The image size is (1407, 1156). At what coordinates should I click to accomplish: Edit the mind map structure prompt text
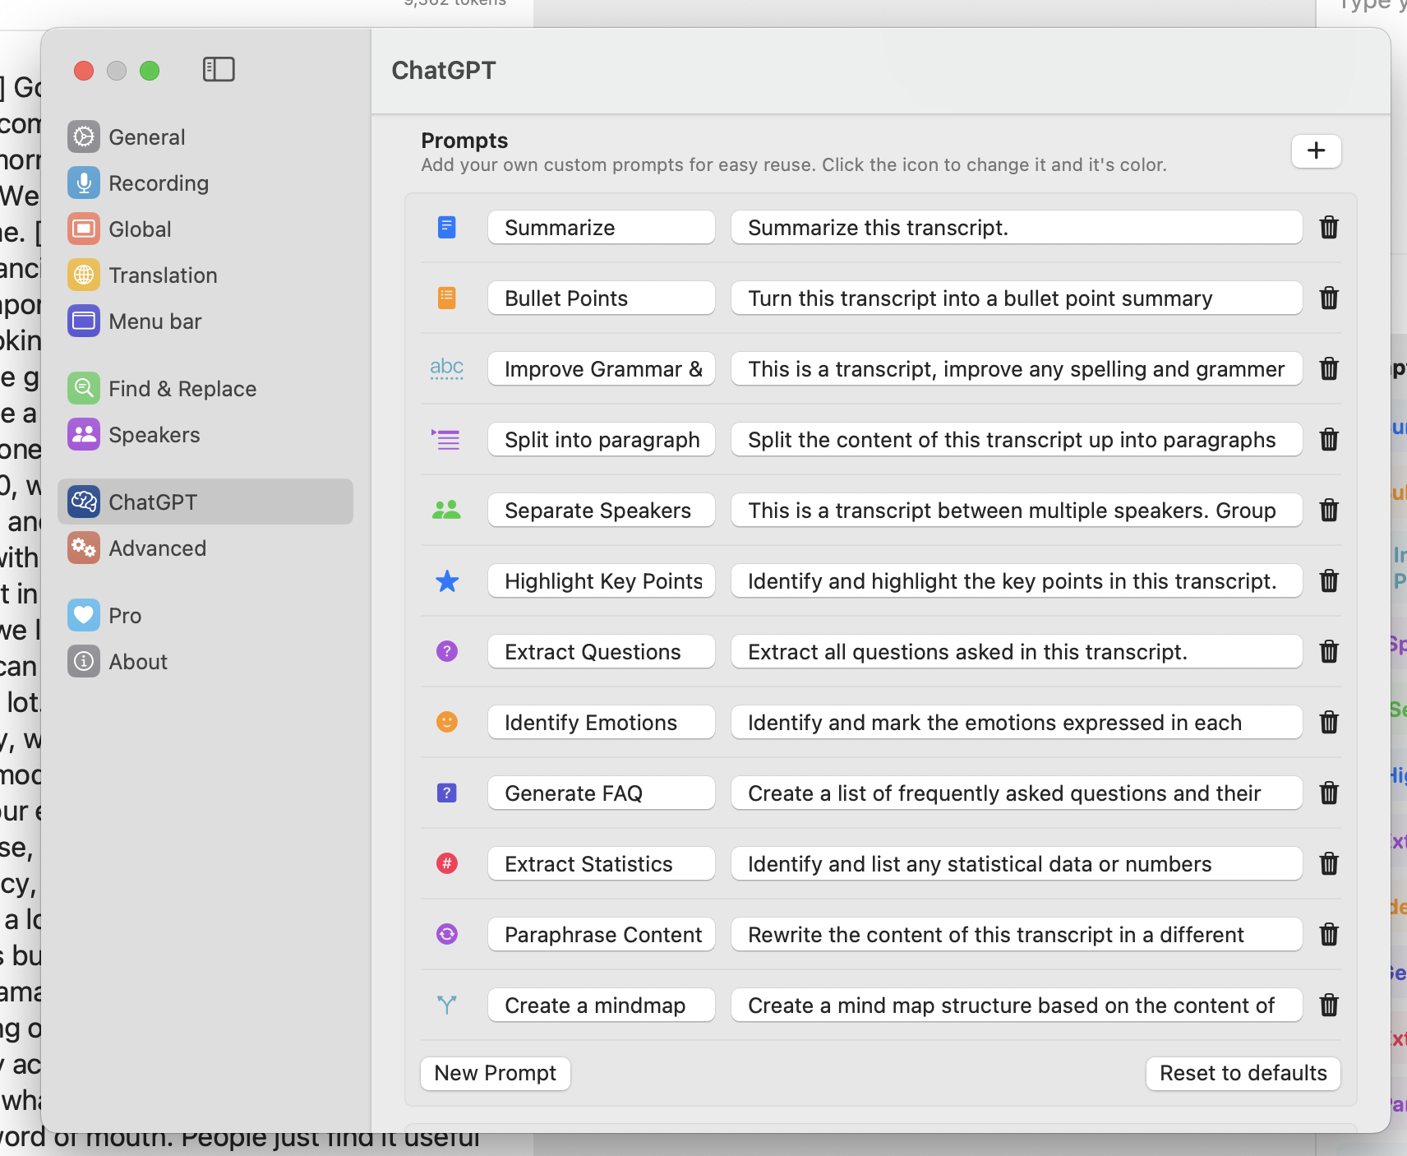[1017, 1005]
